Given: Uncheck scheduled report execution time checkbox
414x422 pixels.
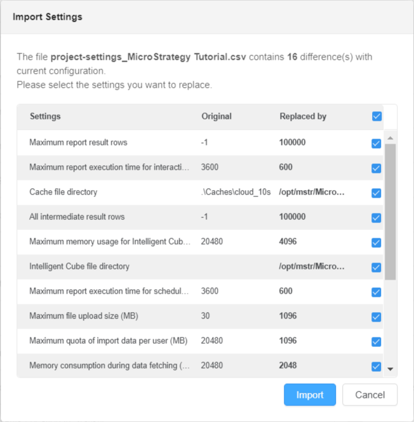Looking at the screenshot, I should (x=376, y=292).
